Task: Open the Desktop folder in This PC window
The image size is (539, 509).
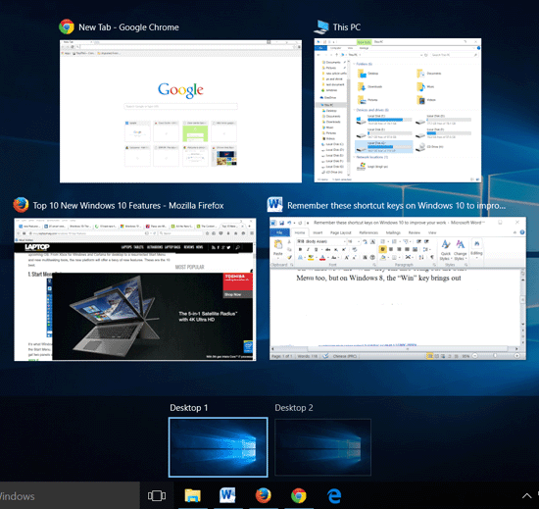Action: pyautogui.click(x=367, y=74)
